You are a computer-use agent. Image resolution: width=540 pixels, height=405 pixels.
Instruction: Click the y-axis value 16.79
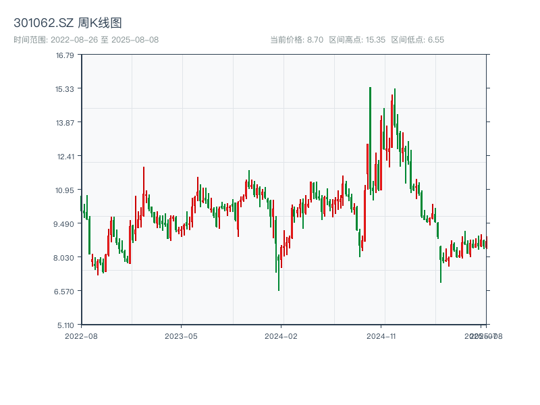(x=65, y=55)
